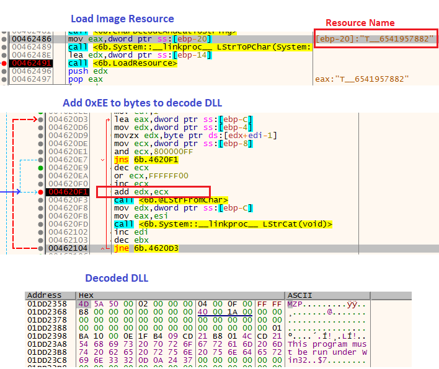439x369 pixels.
Task: Select dump address 01DD2358
Action: click(x=47, y=304)
